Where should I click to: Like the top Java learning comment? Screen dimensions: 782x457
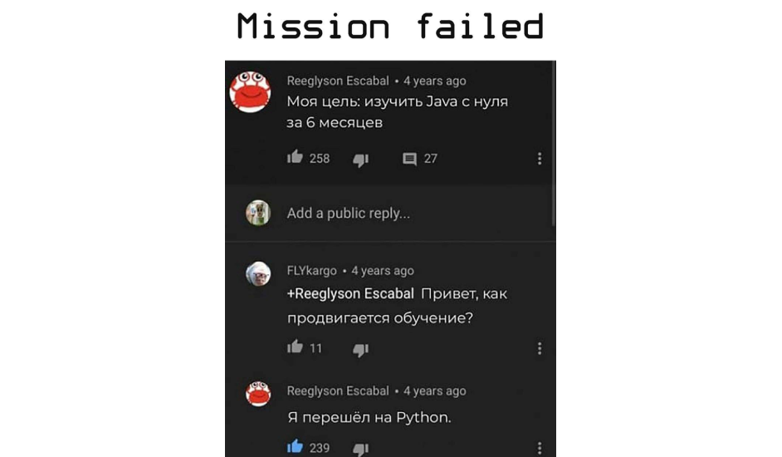coord(295,157)
